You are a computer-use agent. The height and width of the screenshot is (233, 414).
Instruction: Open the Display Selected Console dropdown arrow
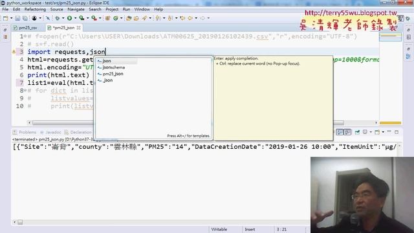pos(371,132)
